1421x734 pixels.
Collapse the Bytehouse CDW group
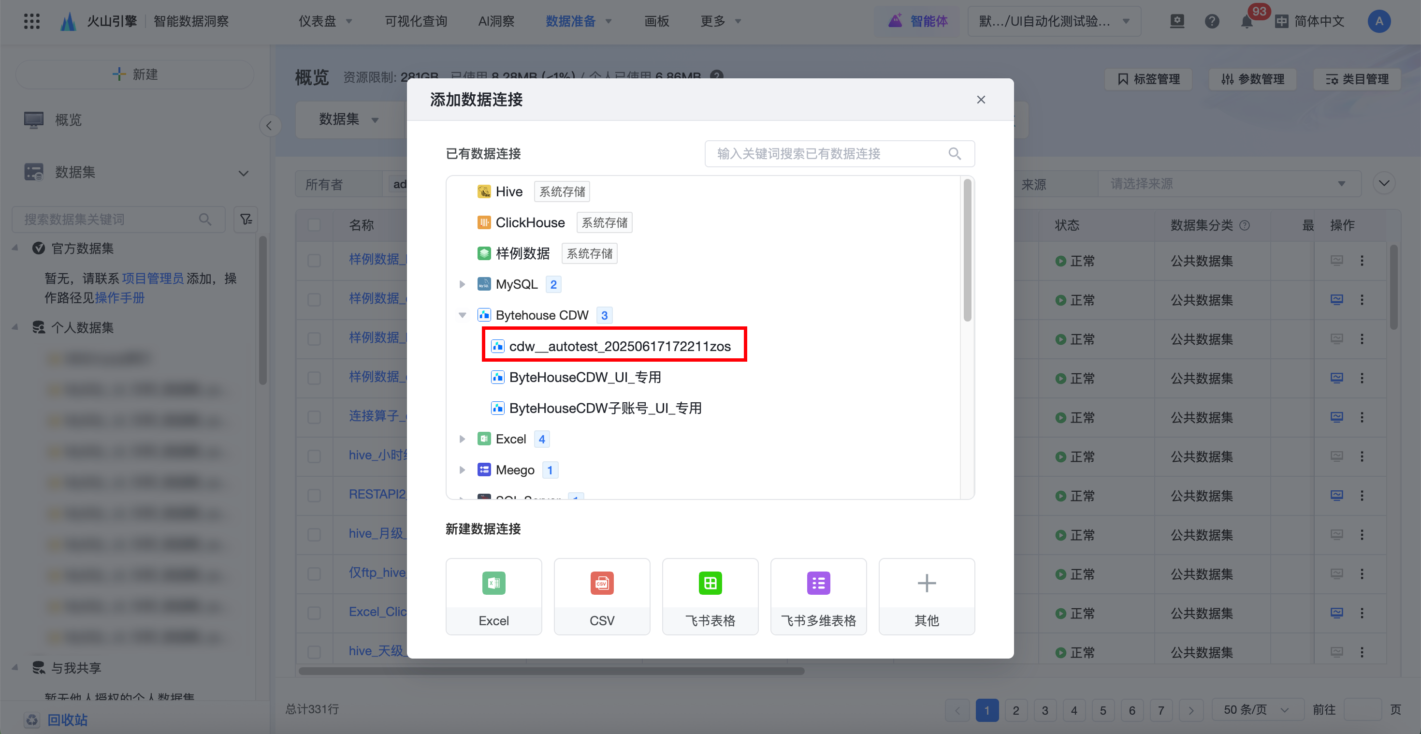point(462,315)
